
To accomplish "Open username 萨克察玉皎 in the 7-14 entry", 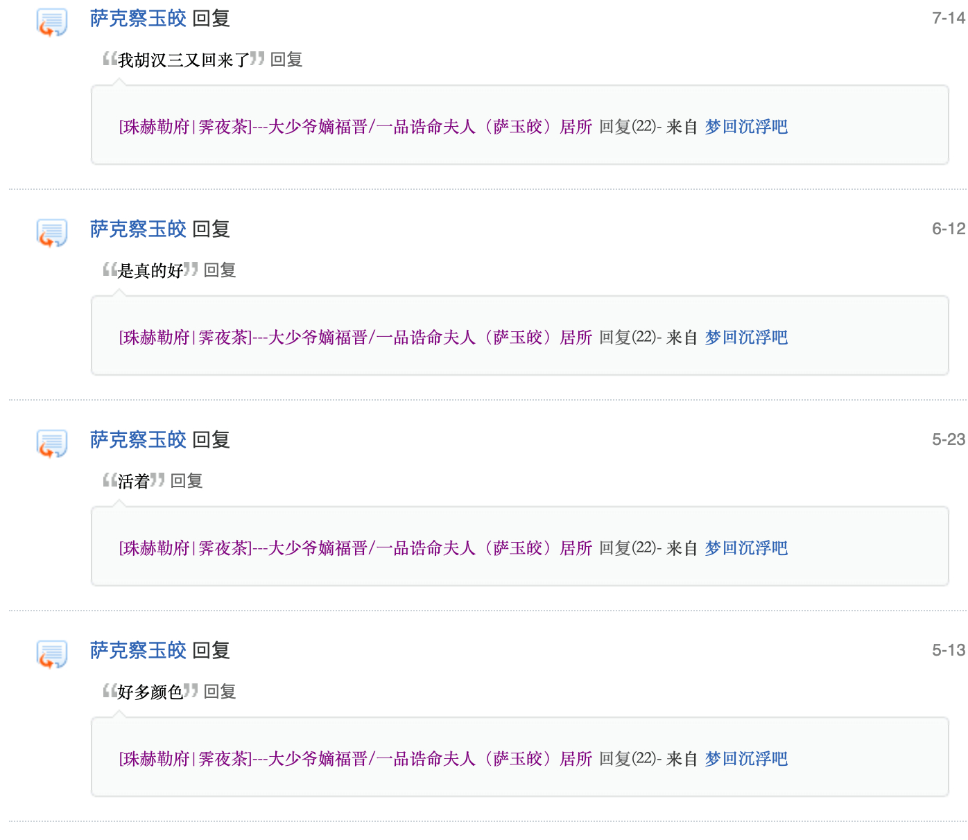I will coord(138,19).
